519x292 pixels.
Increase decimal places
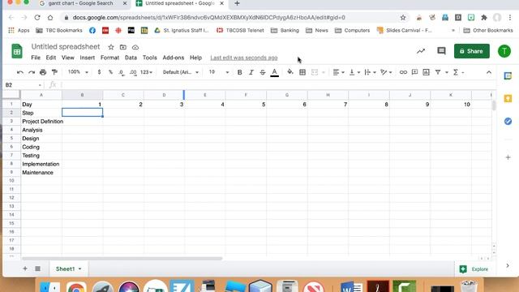coord(133,72)
